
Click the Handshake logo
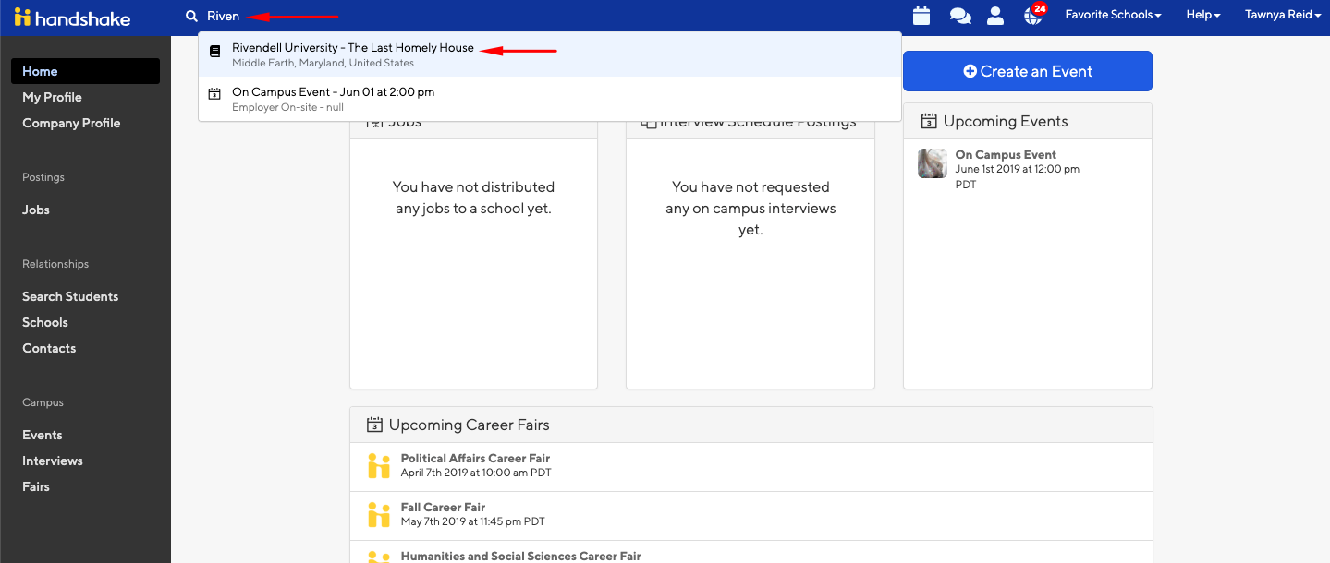coord(72,18)
